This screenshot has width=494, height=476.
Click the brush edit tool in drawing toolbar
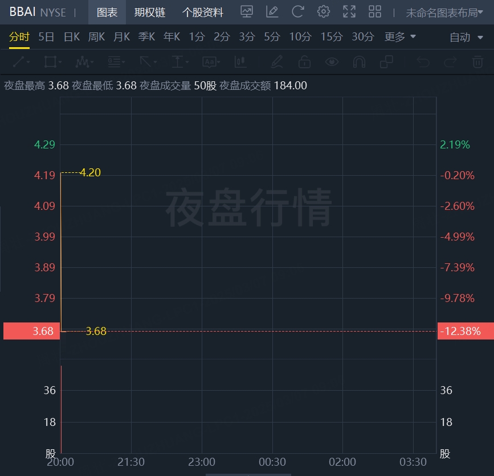point(276,62)
